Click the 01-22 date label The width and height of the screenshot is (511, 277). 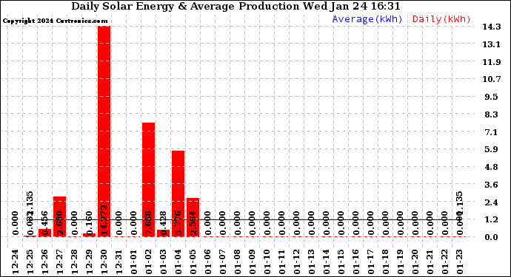coord(445,262)
